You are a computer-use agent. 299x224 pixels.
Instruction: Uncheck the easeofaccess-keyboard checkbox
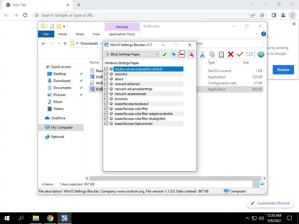(x=106, y=104)
